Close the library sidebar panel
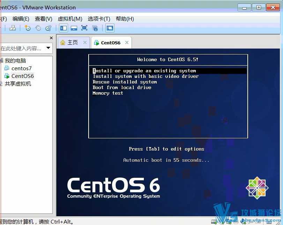Viewport: 283px width, 225px height. coord(51,38)
